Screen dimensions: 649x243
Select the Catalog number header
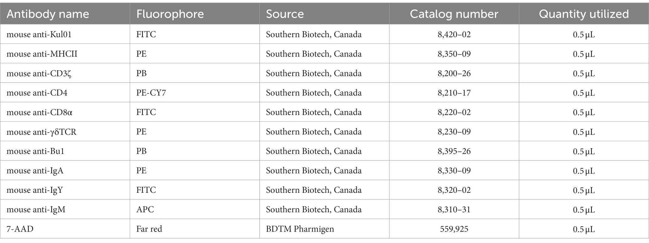pyautogui.click(x=454, y=14)
